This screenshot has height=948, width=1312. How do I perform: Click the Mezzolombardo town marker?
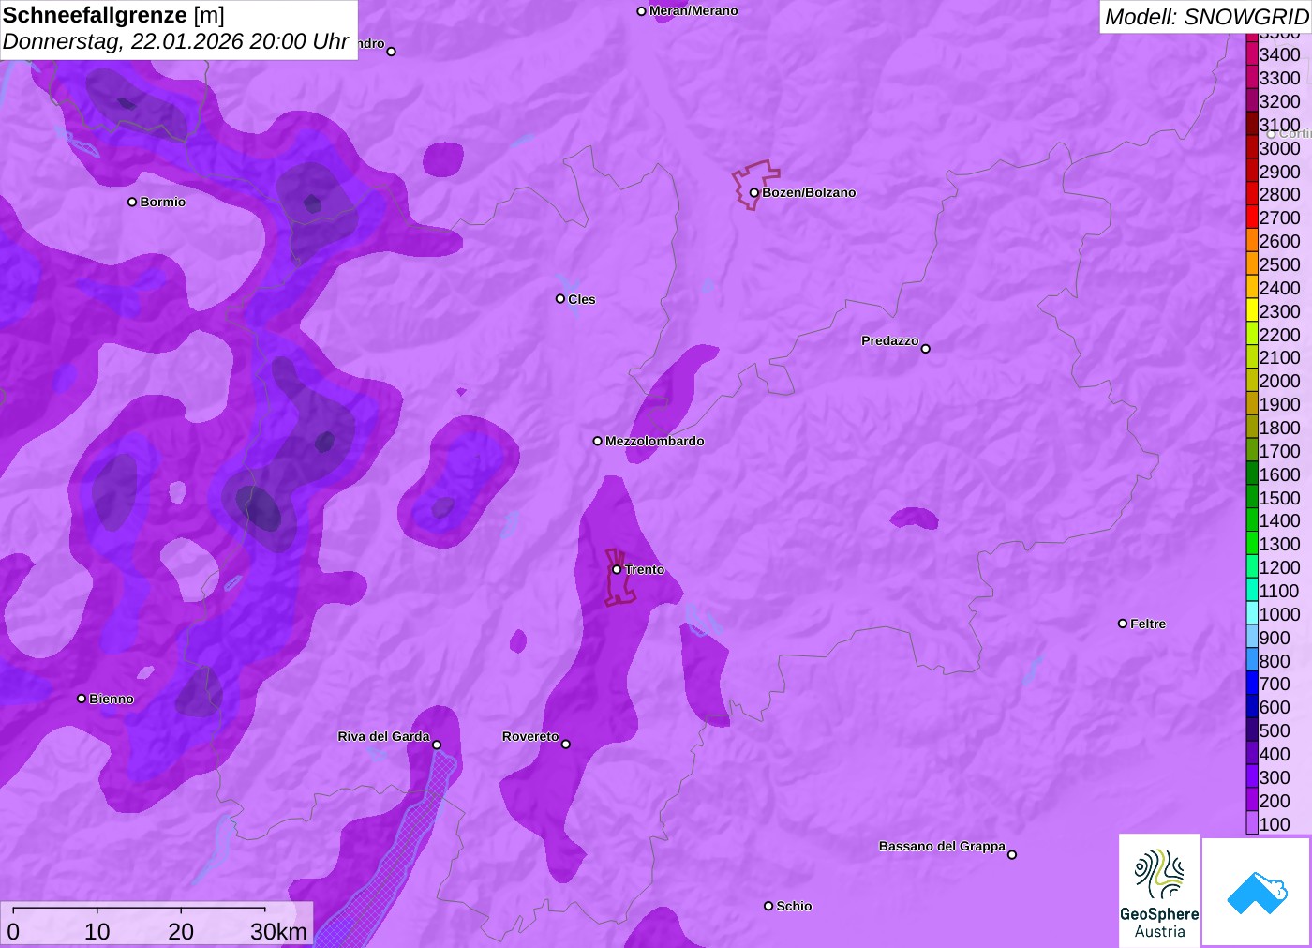[x=597, y=441]
